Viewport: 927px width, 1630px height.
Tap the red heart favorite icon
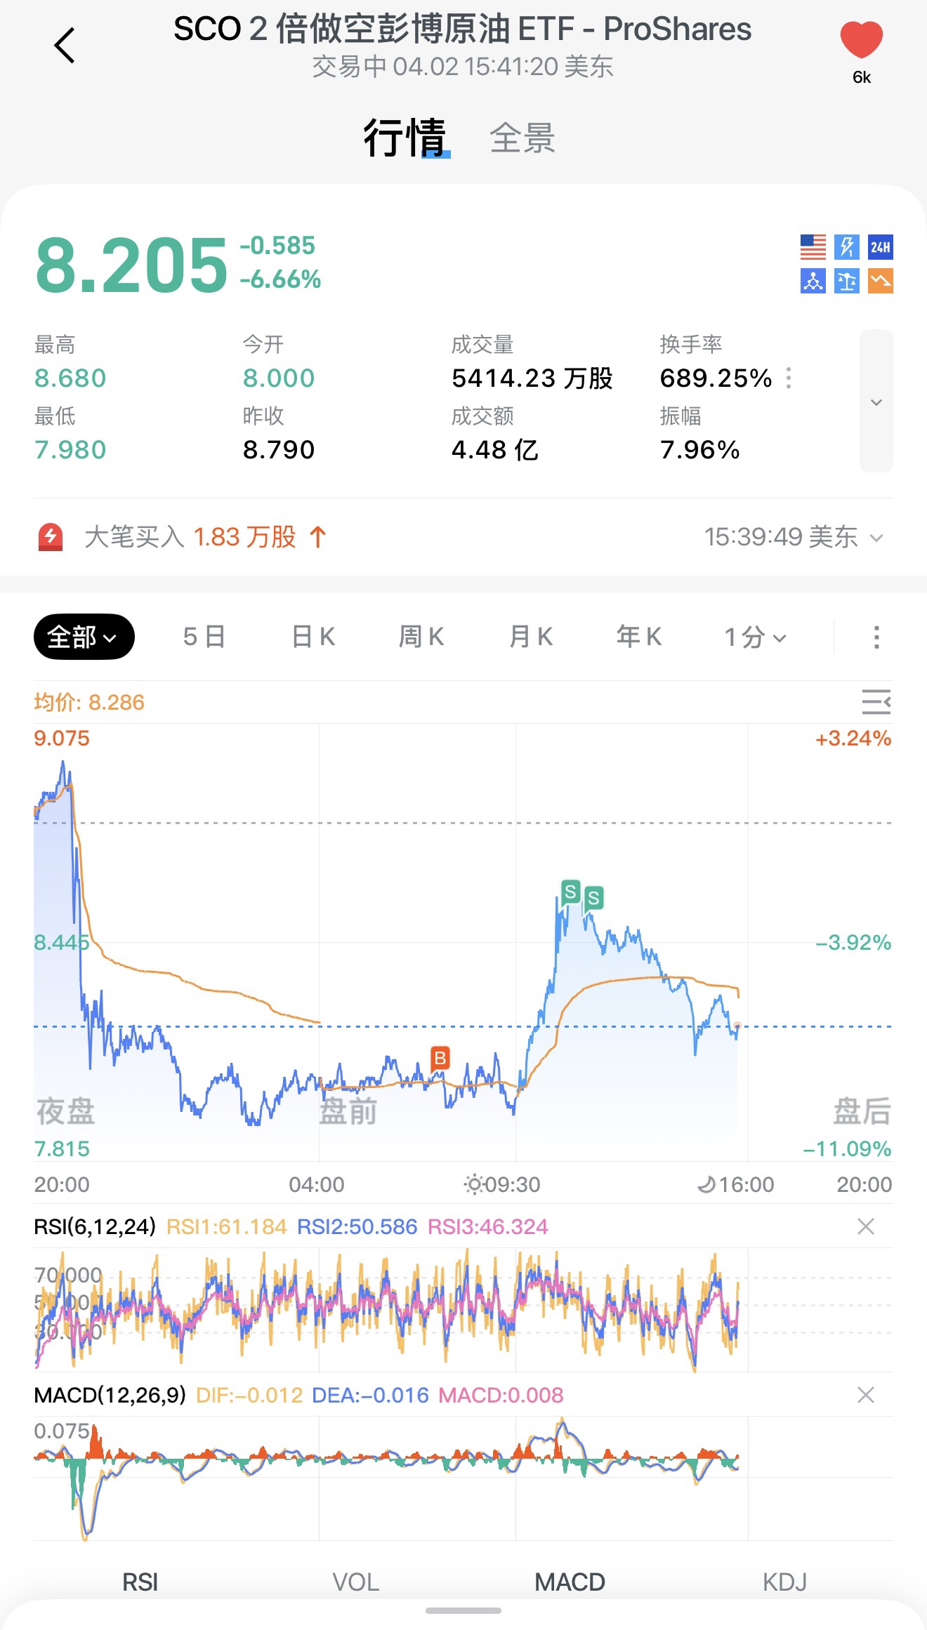pos(861,39)
